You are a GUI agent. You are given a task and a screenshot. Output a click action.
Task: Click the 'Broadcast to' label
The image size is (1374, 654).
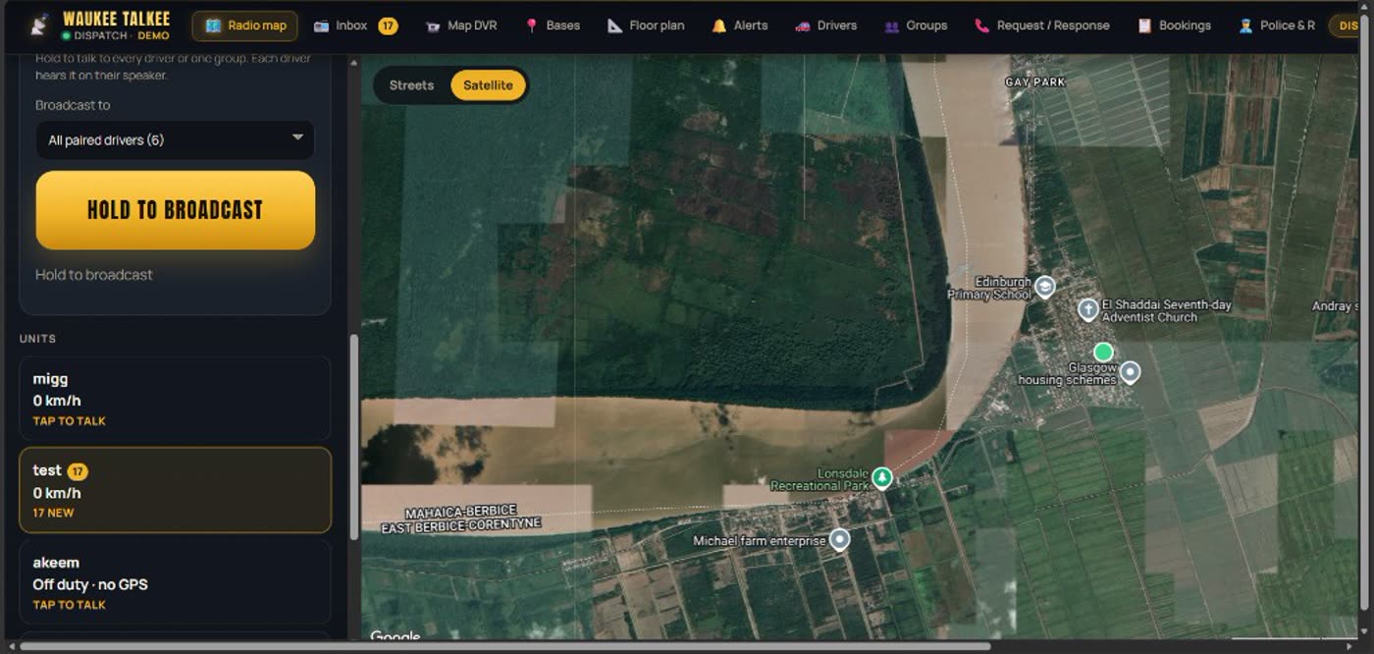click(73, 105)
